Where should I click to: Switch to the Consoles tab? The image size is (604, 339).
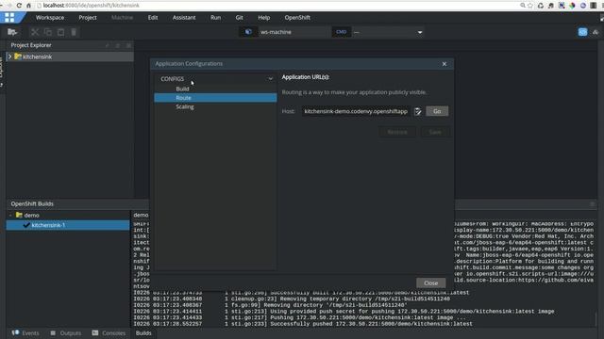[x=109, y=332]
